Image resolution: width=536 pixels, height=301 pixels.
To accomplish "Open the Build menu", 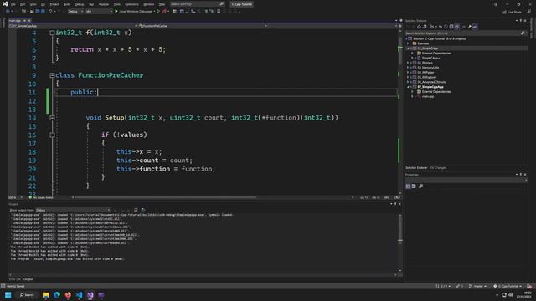I will coord(67,4).
